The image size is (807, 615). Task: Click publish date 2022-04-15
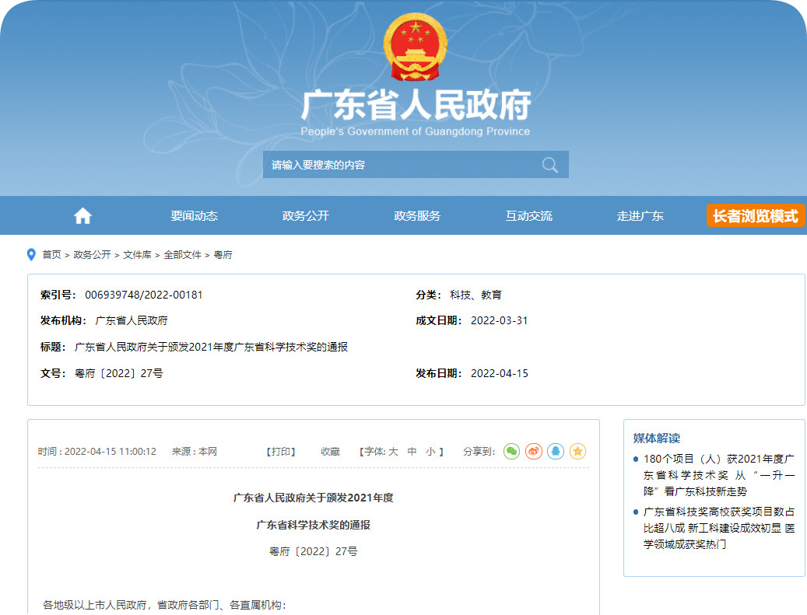click(500, 373)
